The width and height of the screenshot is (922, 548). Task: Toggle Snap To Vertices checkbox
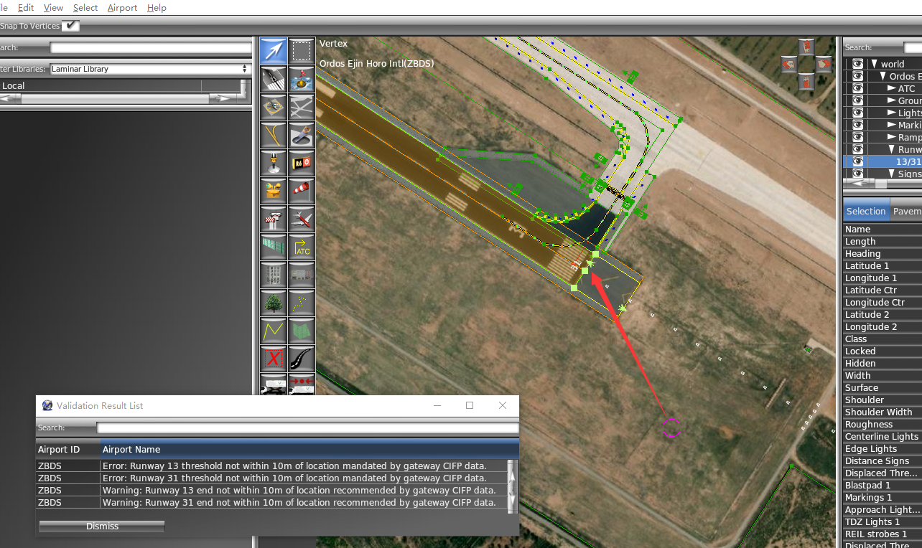coord(70,26)
